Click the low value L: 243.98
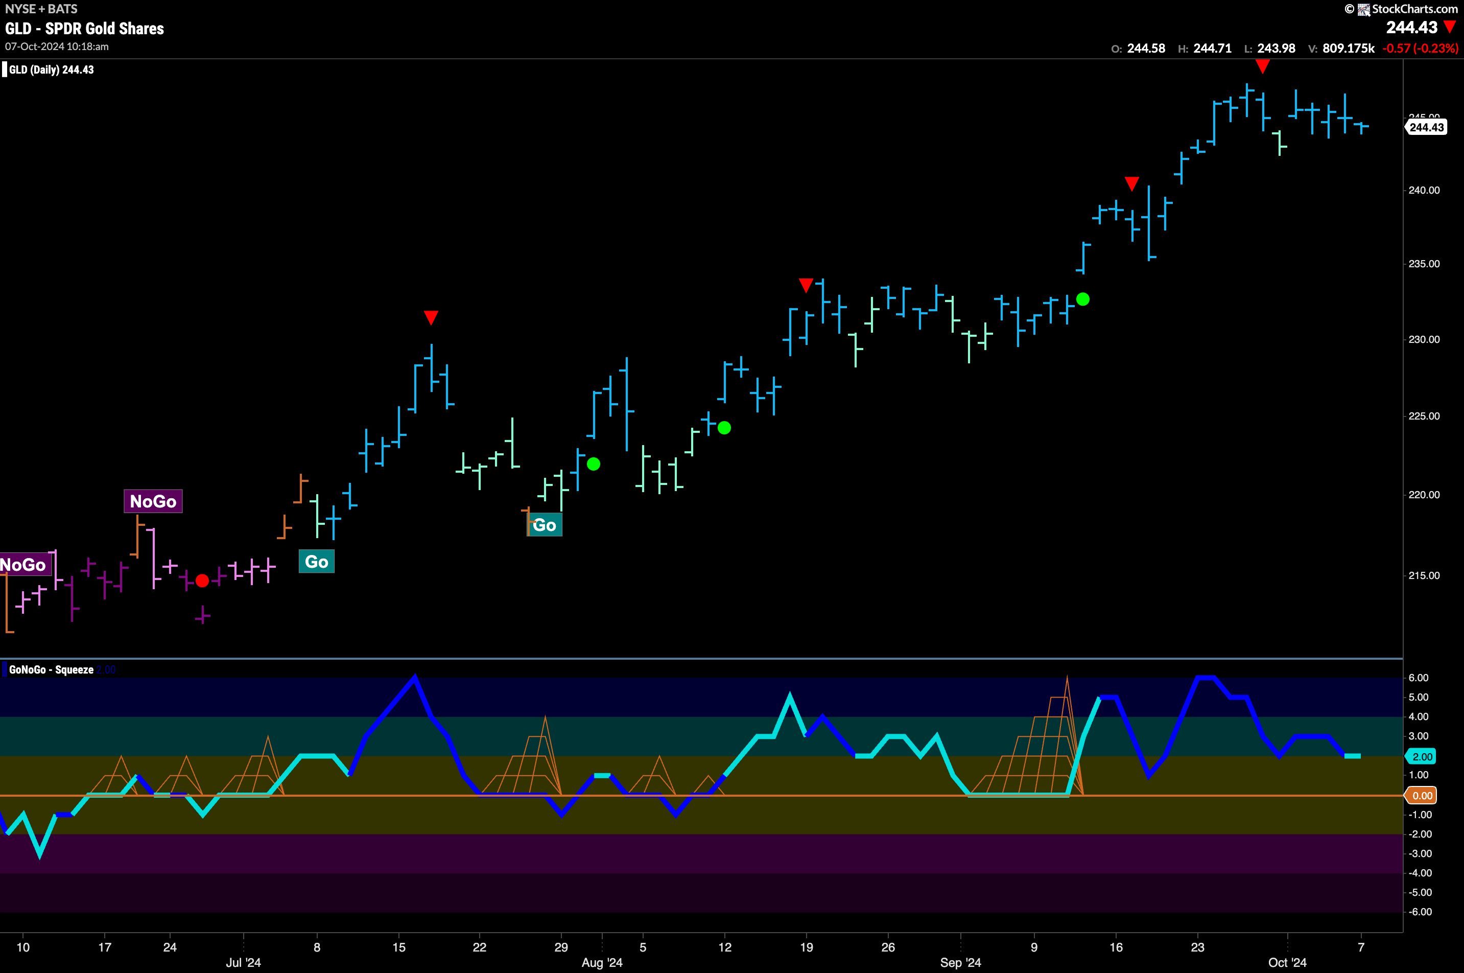The height and width of the screenshot is (973, 1464). (1269, 49)
